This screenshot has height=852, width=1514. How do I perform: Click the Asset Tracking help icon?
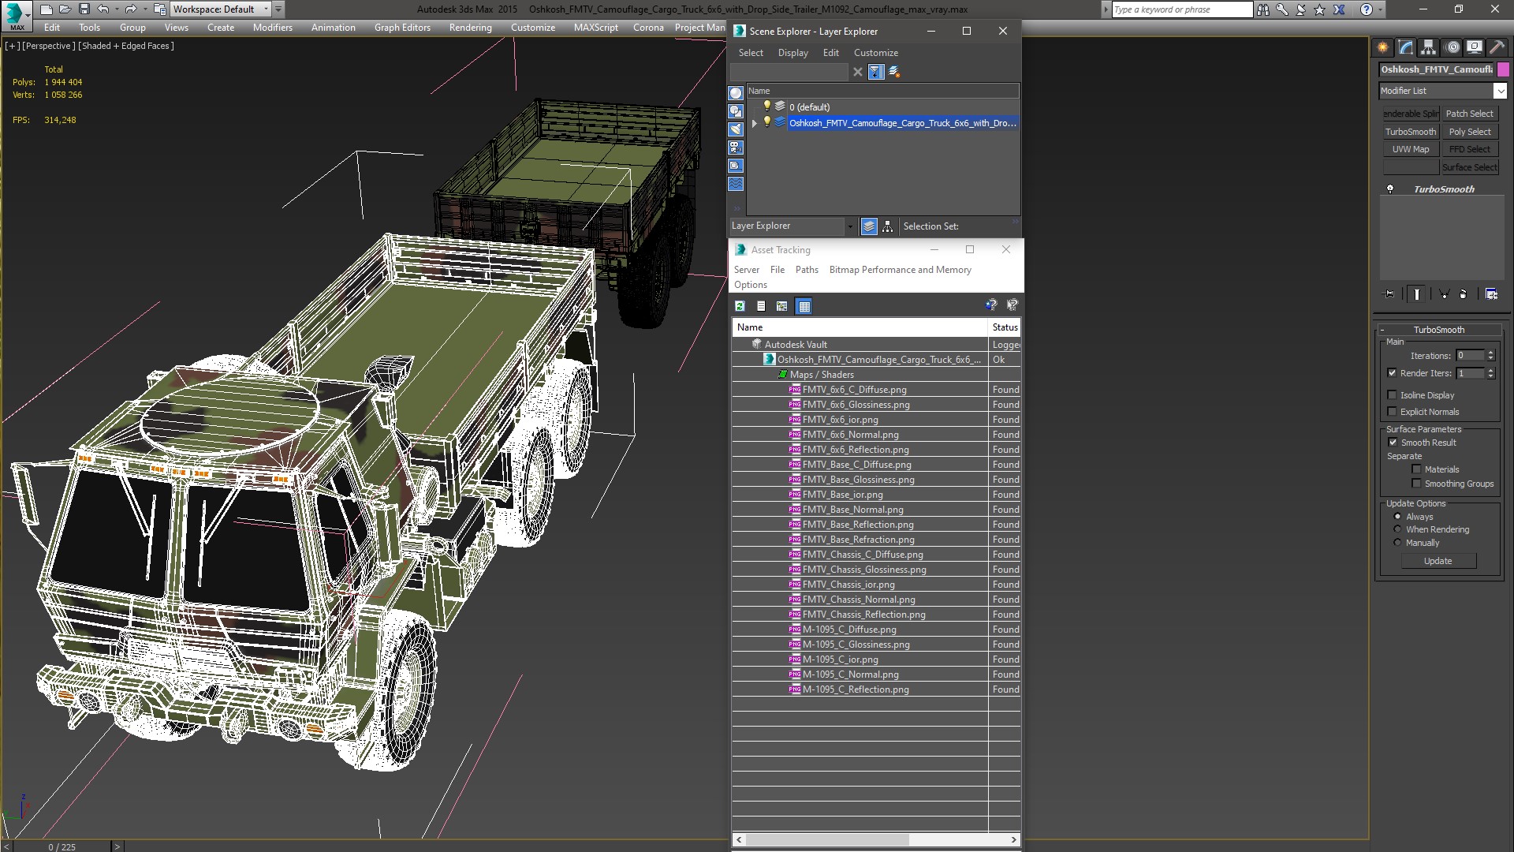[991, 305]
